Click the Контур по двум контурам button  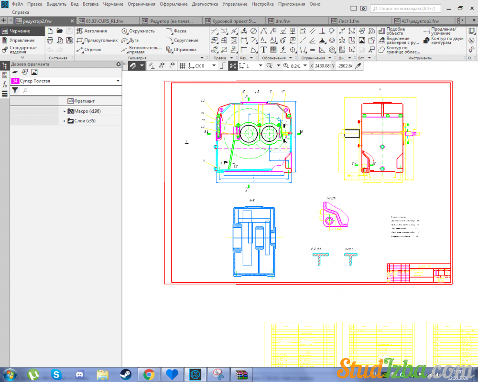pos(443,41)
